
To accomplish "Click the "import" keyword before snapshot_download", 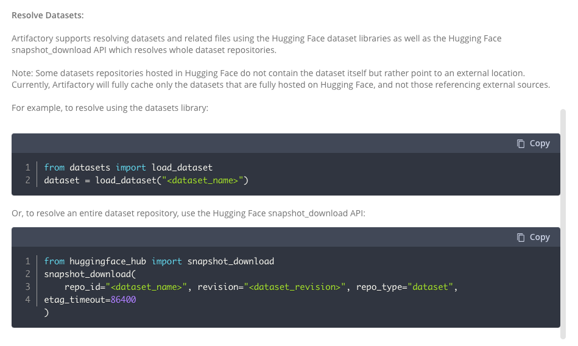I will point(166,261).
